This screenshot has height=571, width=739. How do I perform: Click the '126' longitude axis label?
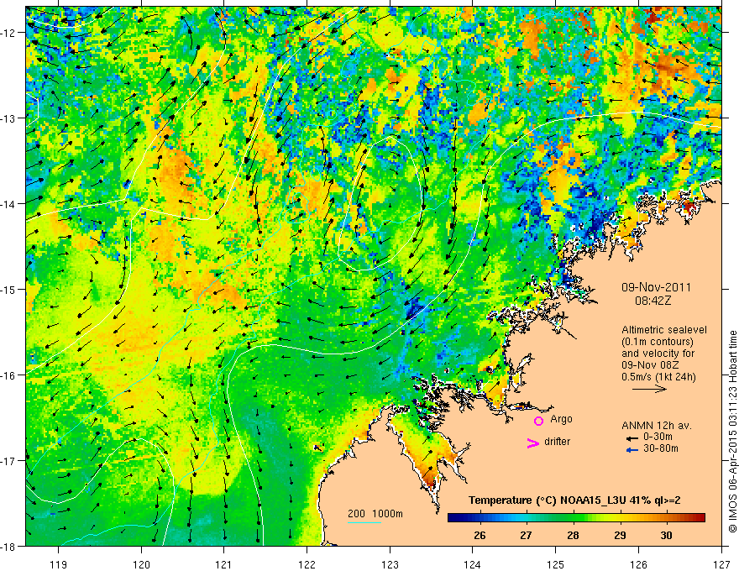[638, 564]
